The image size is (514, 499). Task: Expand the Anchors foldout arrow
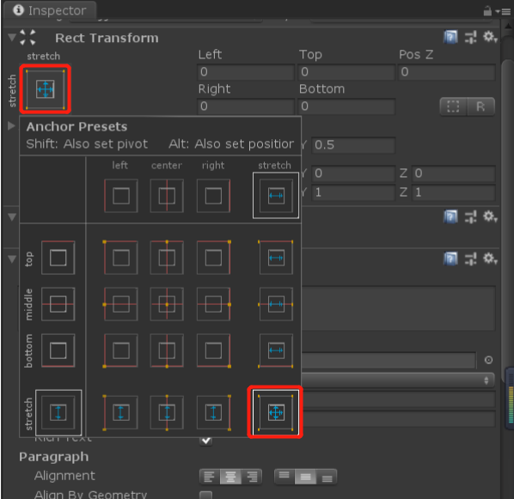pos(11,125)
